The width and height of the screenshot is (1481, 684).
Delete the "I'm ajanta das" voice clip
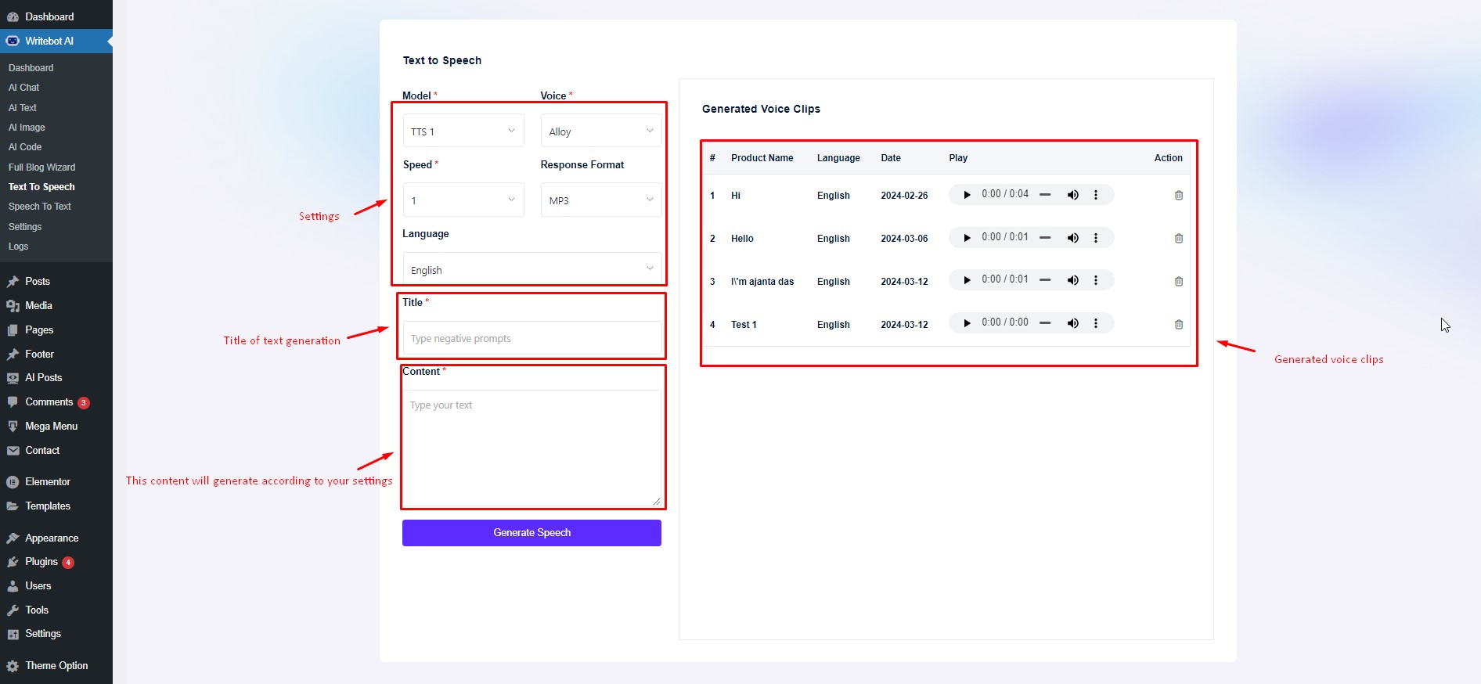click(x=1179, y=282)
